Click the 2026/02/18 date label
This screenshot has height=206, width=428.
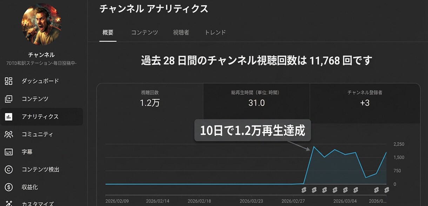(199, 201)
